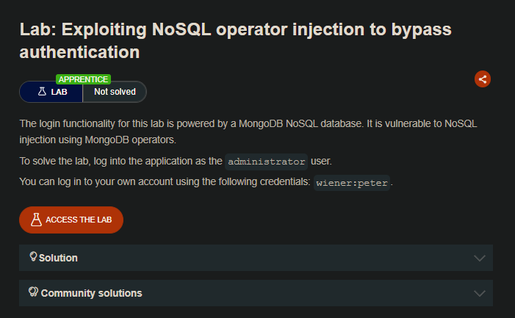
Task: Click the lab title heading
Action: click(x=235, y=40)
